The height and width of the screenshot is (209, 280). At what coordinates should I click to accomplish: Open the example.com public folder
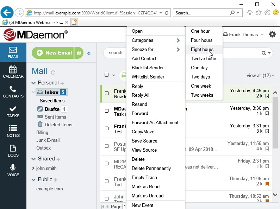[x=49, y=189]
